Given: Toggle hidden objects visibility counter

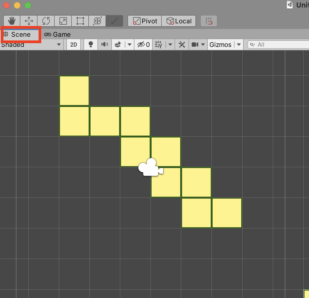Looking at the screenshot, I should click(144, 45).
